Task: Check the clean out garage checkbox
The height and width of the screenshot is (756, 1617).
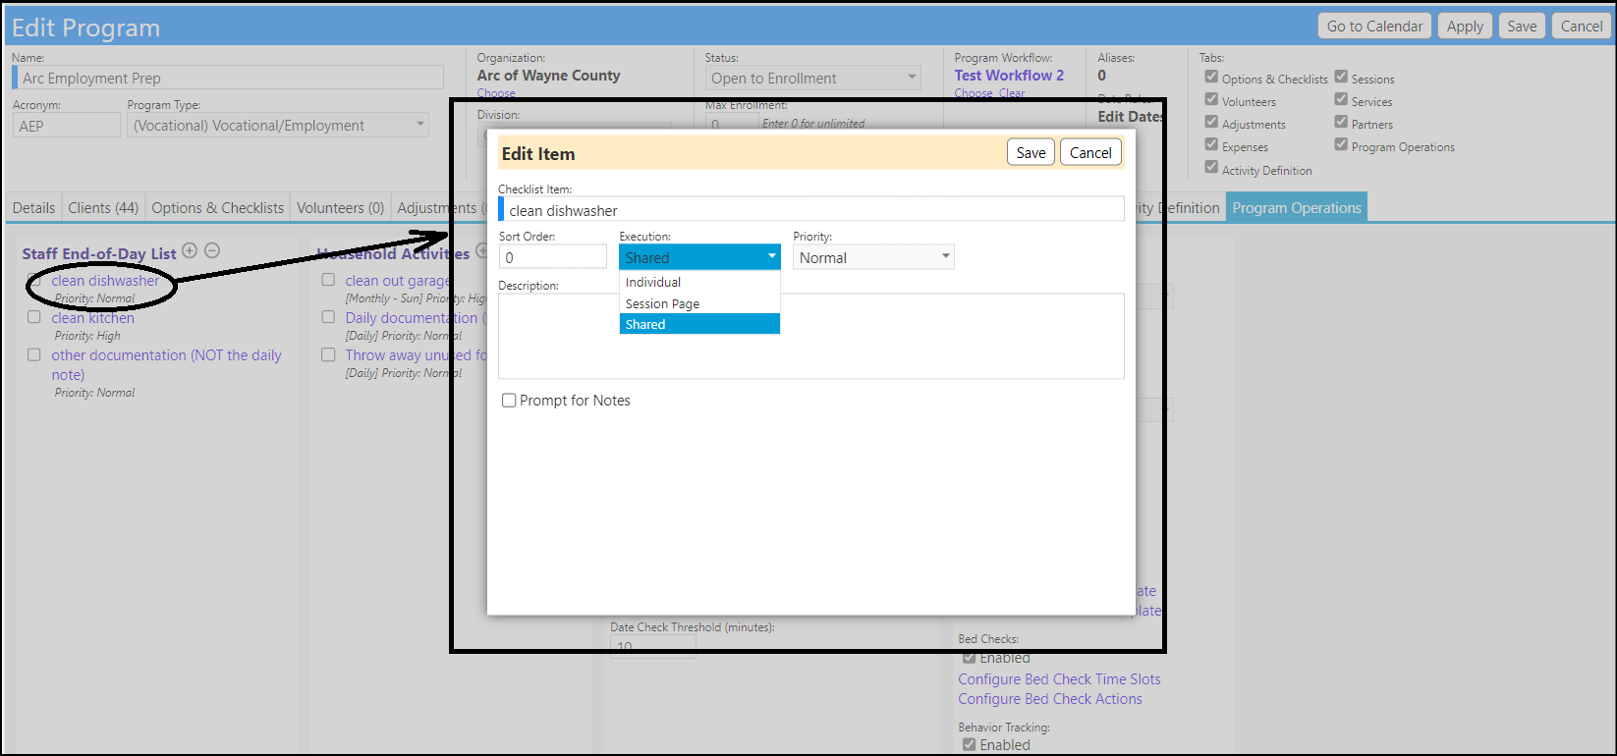Action: point(328,280)
